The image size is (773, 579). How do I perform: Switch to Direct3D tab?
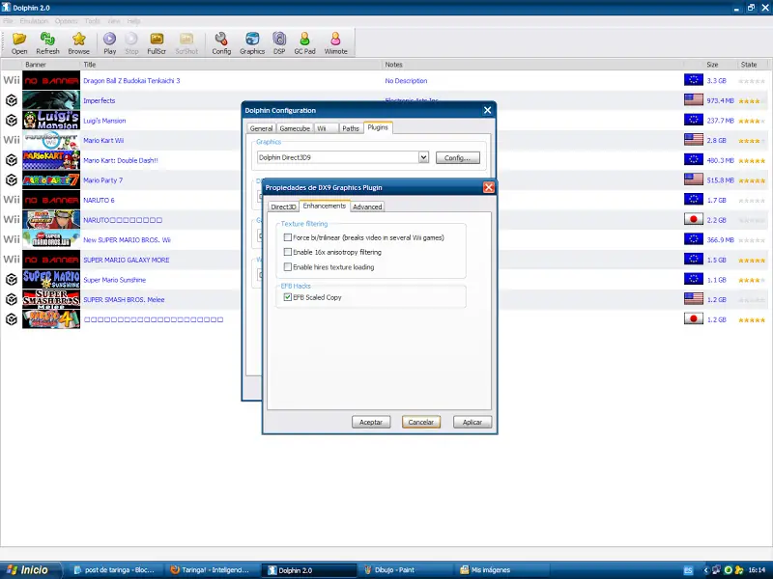point(283,207)
